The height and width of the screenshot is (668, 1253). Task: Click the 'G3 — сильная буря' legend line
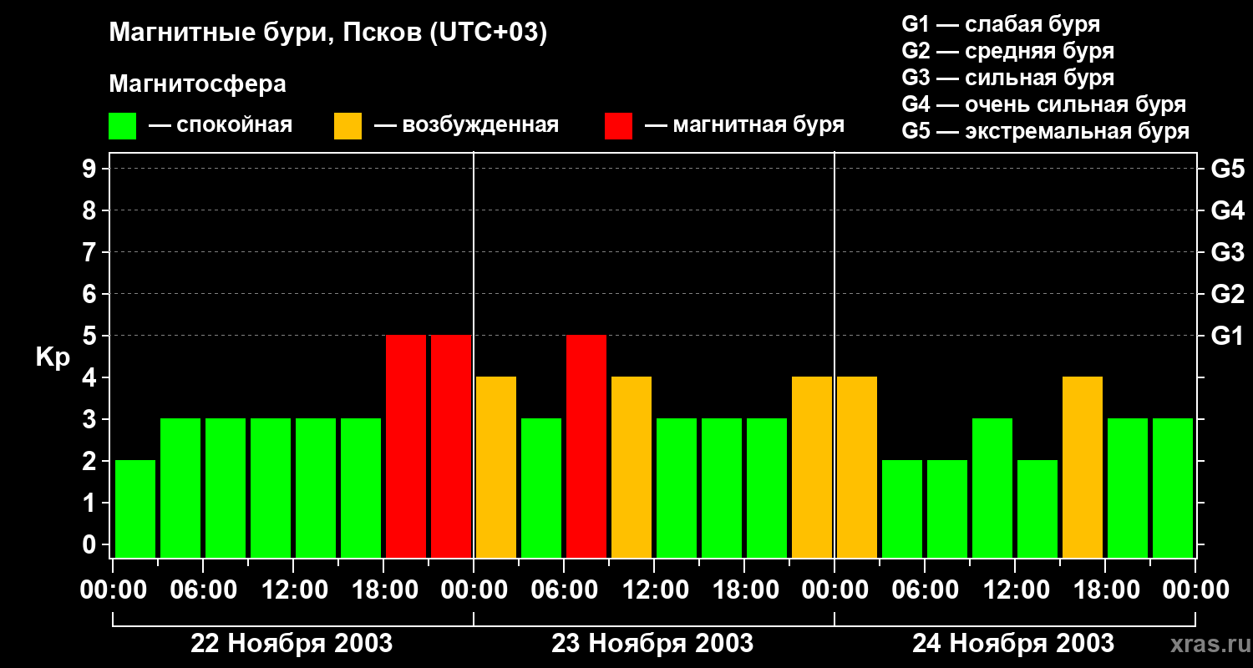click(x=1007, y=78)
